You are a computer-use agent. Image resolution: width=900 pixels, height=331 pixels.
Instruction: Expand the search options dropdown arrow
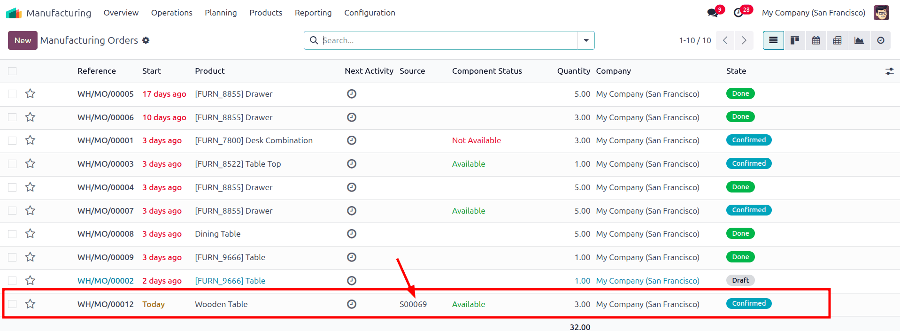pyautogui.click(x=586, y=40)
